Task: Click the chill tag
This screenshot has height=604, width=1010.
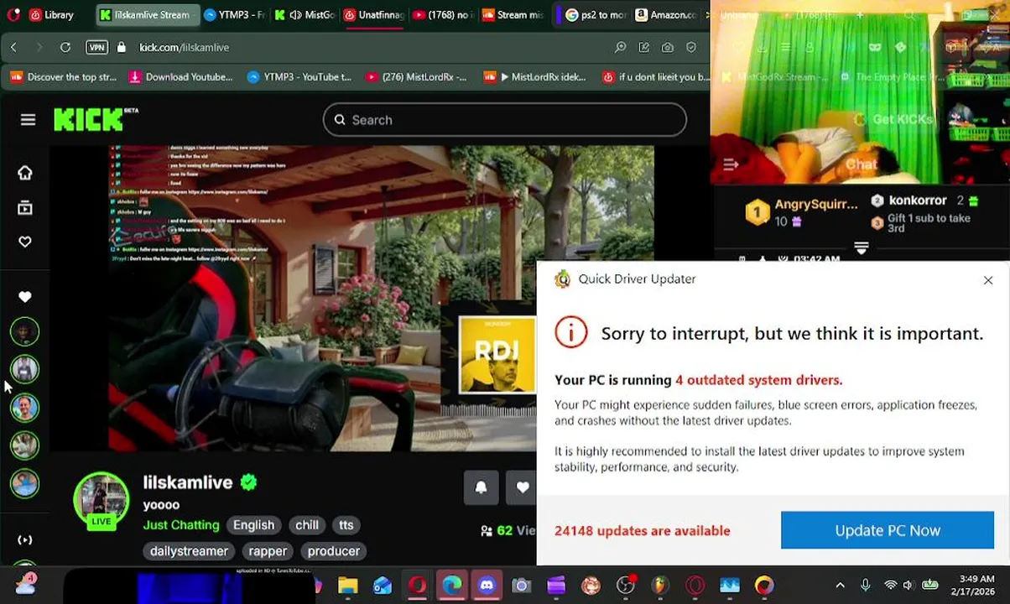Action: click(x=307, y=525)
